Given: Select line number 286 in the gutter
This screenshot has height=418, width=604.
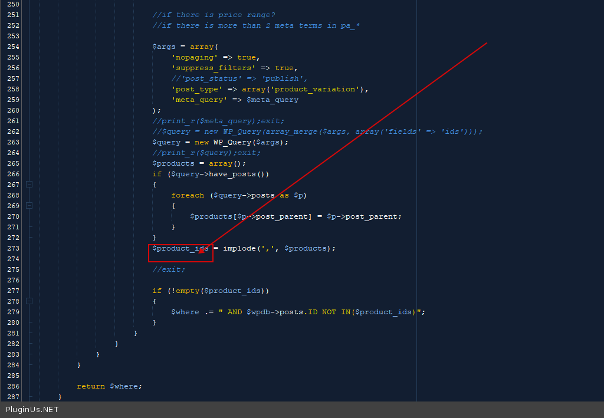Looking at the screenshot, I should point(12,386).
